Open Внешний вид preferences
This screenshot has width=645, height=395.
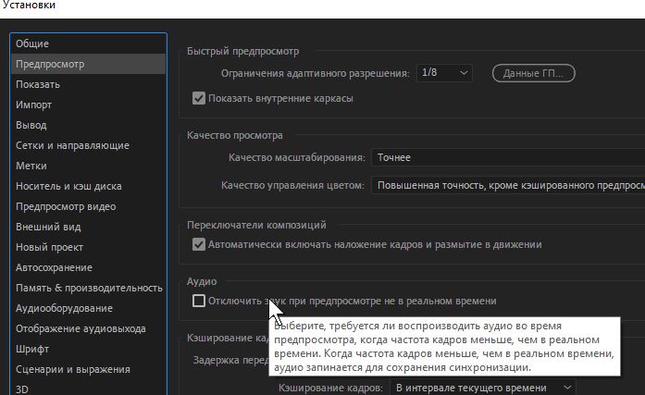[x=89, y=227]
